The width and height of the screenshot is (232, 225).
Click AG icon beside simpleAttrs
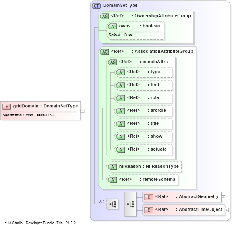[x=113, y=62]
